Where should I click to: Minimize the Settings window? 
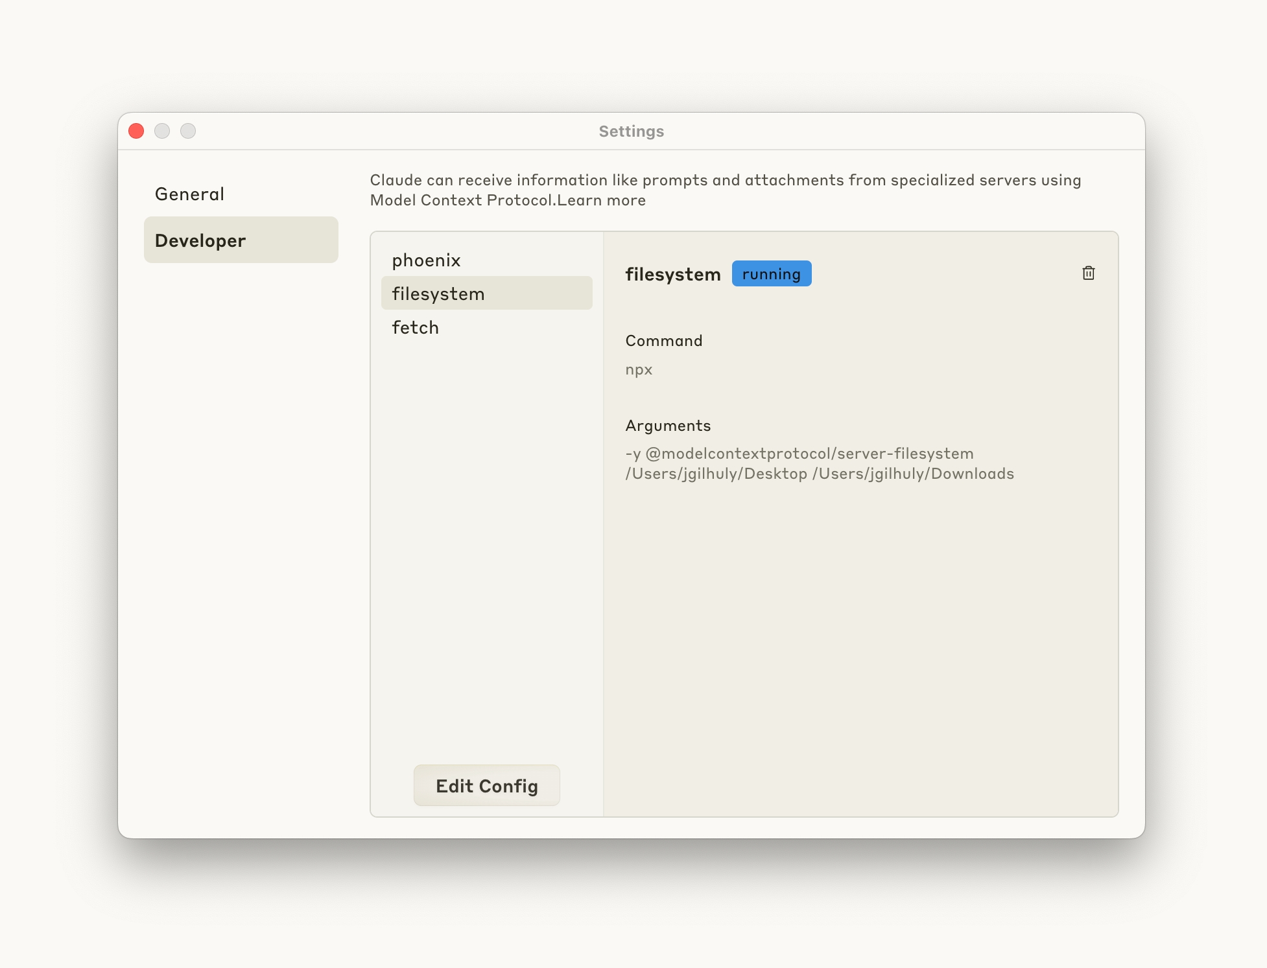162,132
